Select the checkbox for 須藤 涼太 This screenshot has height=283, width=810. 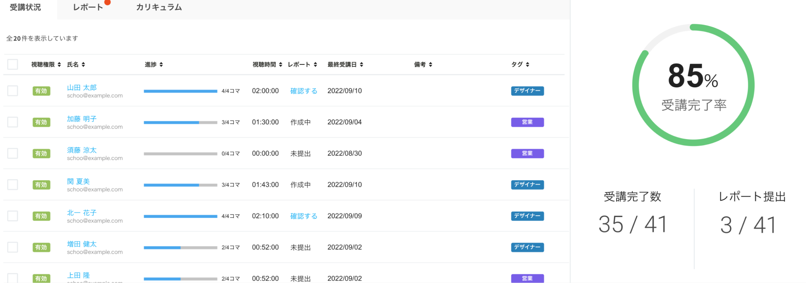point(13,153)
